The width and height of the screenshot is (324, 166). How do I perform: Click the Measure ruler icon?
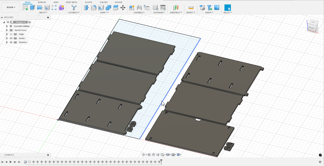pos(191,8)
